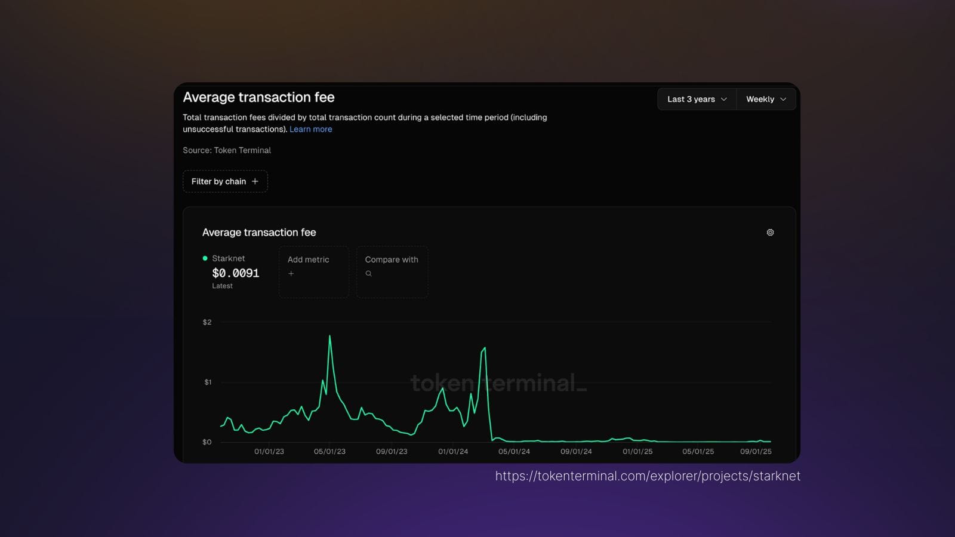Click the 01/01/24 axis label
The height and width of the screenshot is (537, 955).
click(x=454, y=452)
